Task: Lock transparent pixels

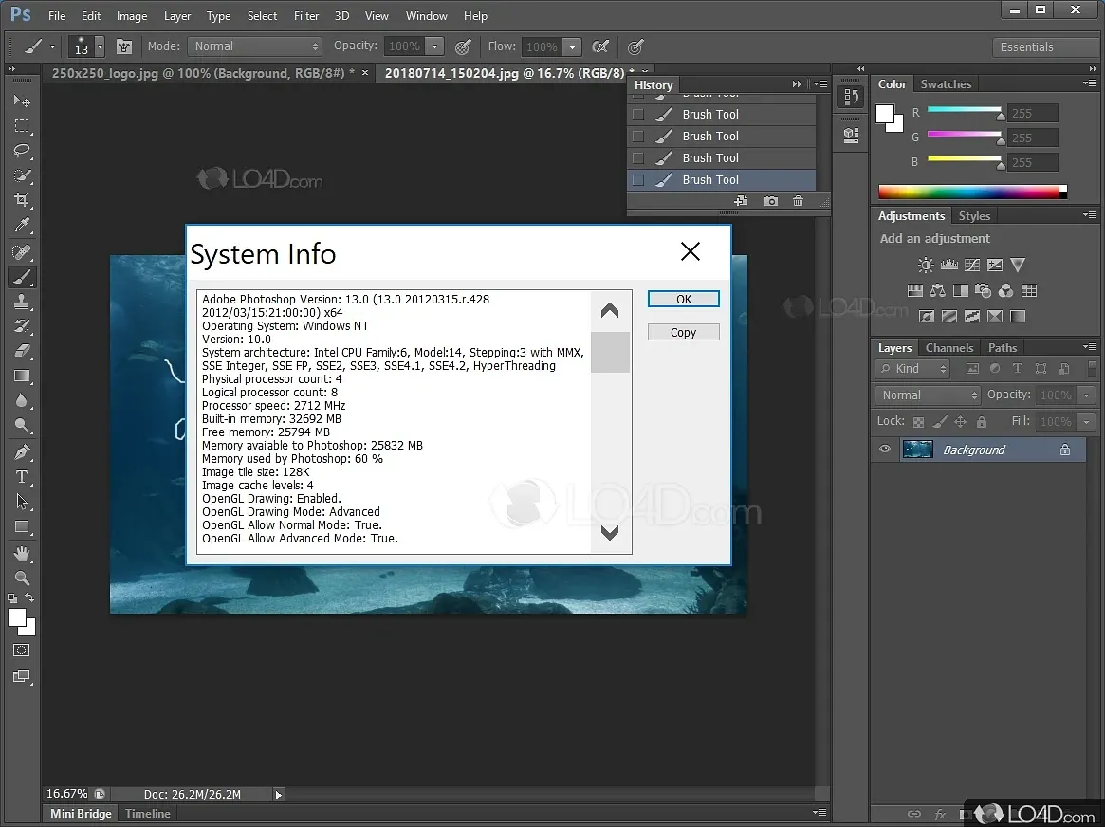Action: click(x=918, y=422)
